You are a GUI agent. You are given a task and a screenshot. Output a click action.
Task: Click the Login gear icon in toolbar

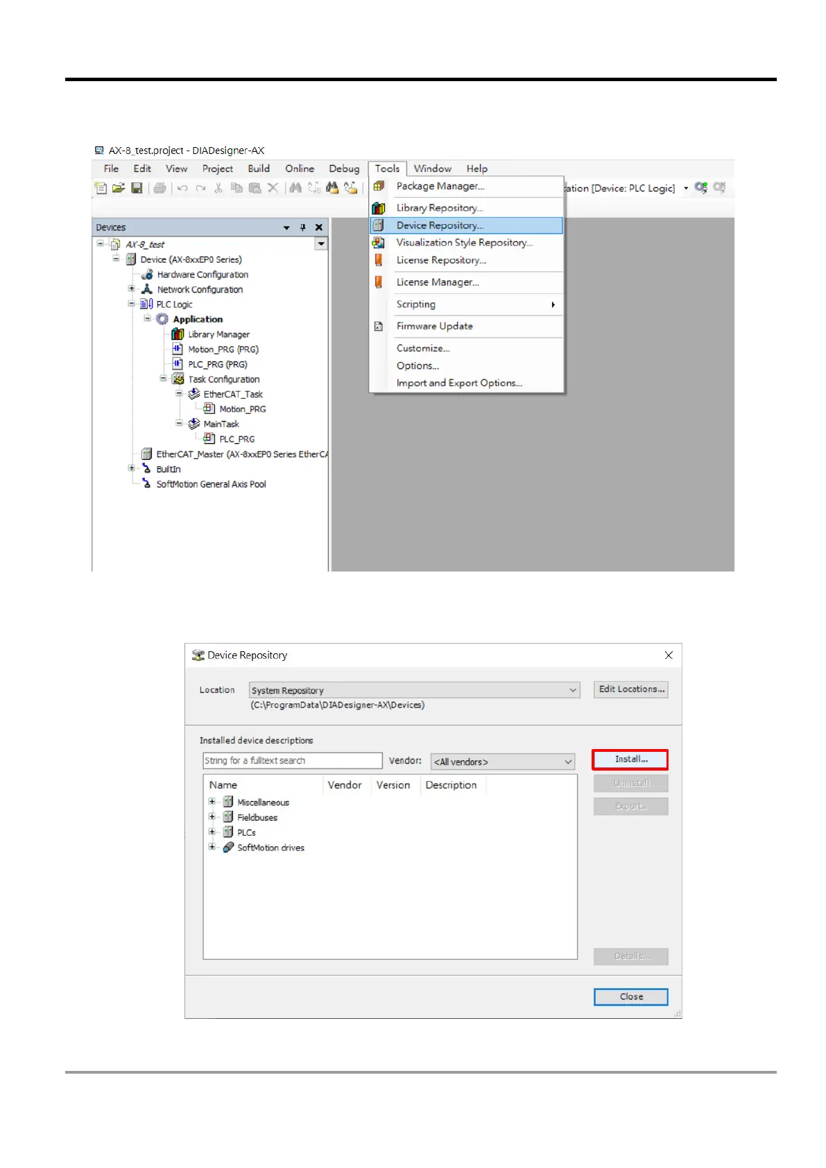[701, 188]
